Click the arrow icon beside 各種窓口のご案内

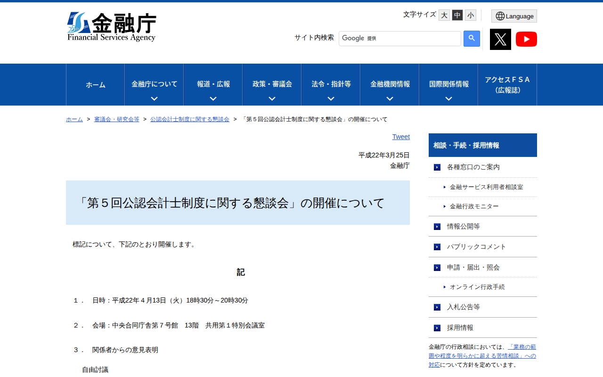pos(437,167)
